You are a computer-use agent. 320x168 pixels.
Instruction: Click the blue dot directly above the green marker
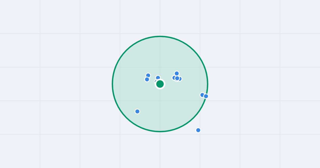[158, 78]
